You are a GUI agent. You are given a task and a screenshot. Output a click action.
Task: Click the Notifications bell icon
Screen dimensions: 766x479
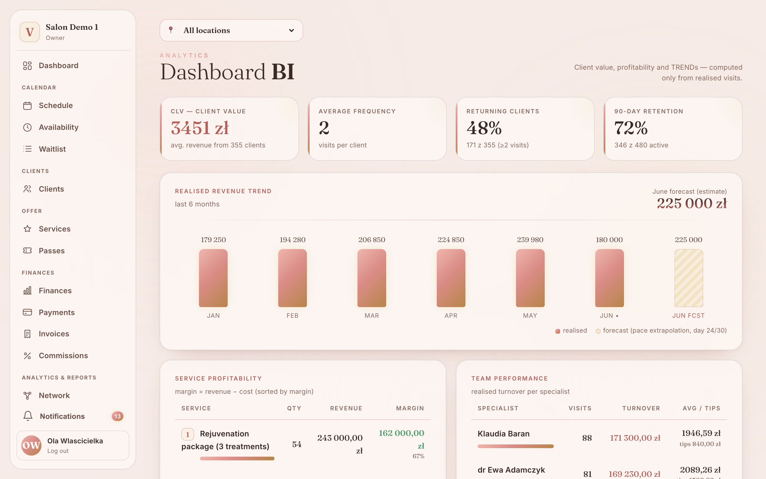tap(28, 416)
